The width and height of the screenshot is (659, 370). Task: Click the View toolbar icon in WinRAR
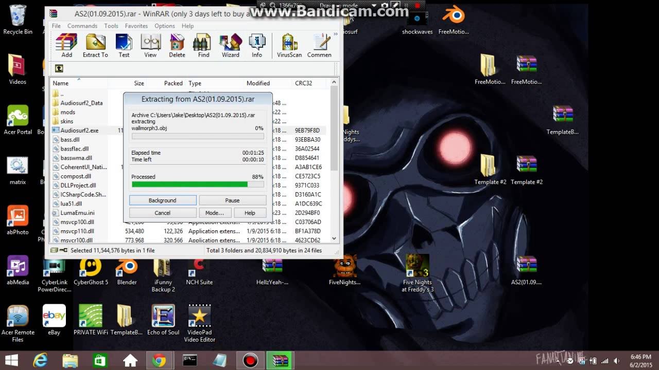coord(150,45)
